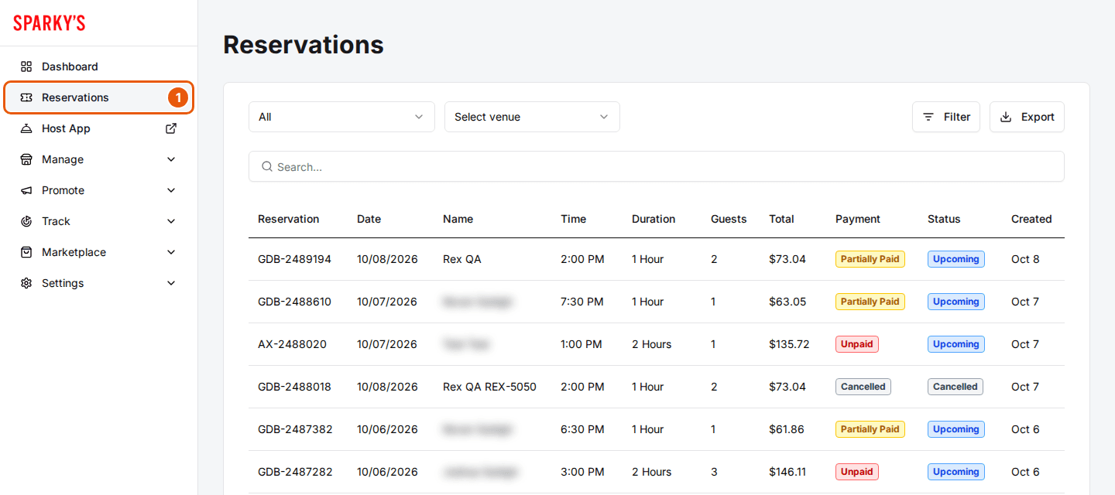Viewport: 1115px width, 495px height.
Task: Click the Filter button
Action: click(x=946, y=117)
